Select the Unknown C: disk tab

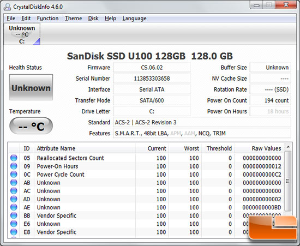coord(22,34)
